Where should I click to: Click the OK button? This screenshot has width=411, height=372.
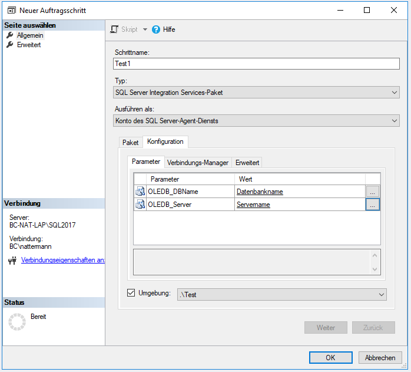(x=330, y=357)
